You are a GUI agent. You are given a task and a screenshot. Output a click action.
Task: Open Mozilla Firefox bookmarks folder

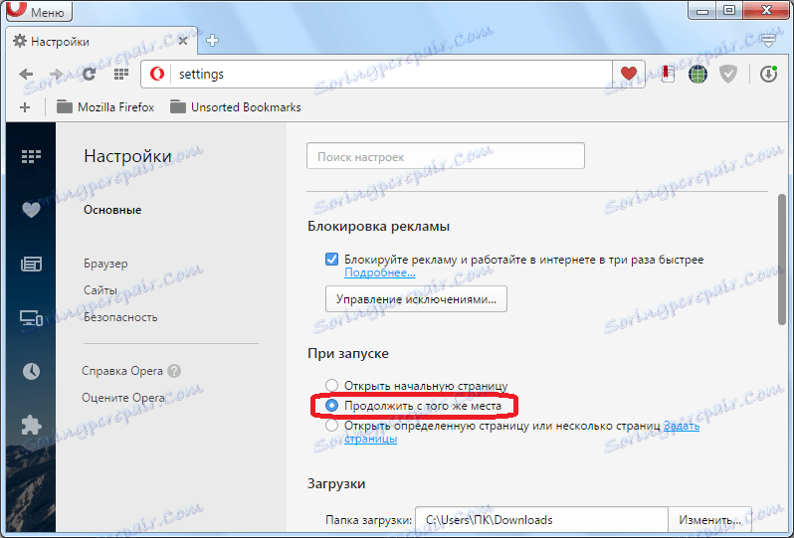[x=105, y=107]
